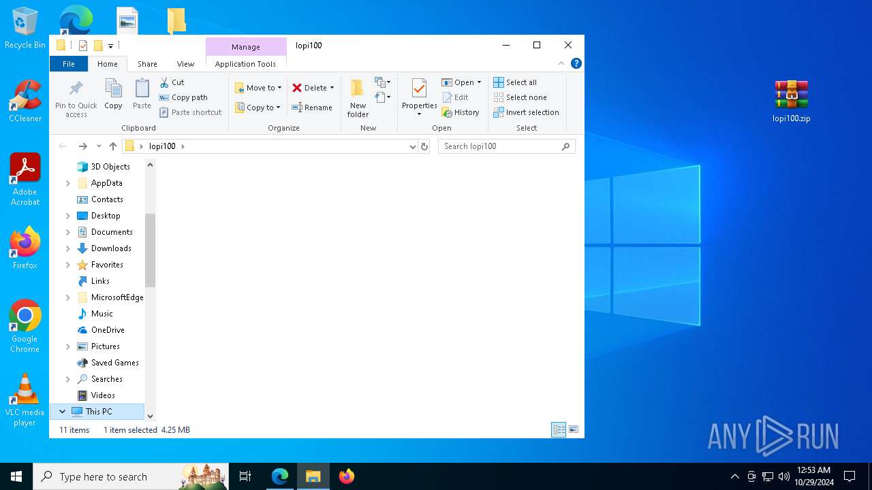Pin folder to Quick access

[76, 98]
